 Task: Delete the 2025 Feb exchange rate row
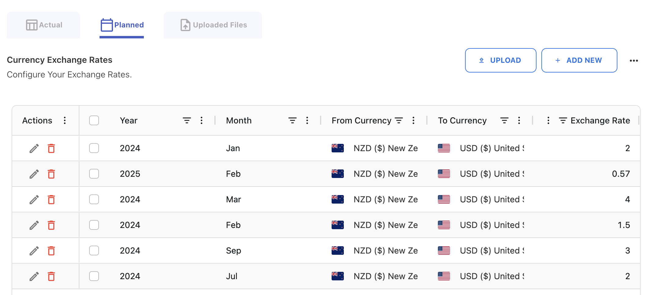point(51,174)
